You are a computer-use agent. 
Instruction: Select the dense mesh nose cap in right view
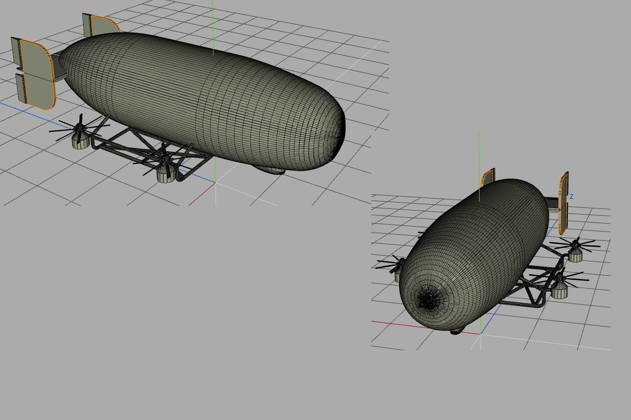pos(431,300)
